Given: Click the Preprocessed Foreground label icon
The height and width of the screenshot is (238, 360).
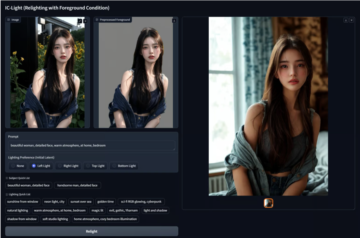Looking at the screenshot, I should (x=97, y=20).
